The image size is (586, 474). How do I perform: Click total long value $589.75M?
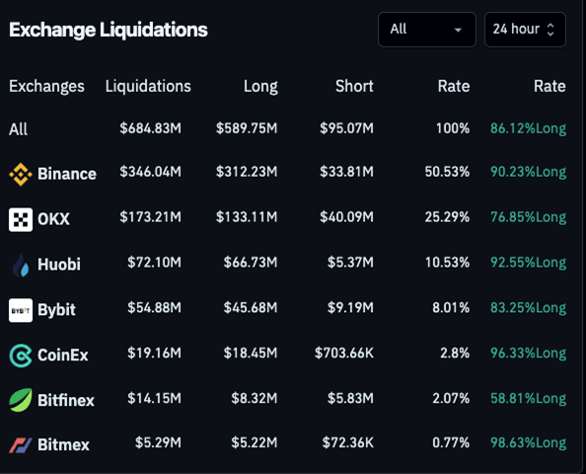coord(247,128)
